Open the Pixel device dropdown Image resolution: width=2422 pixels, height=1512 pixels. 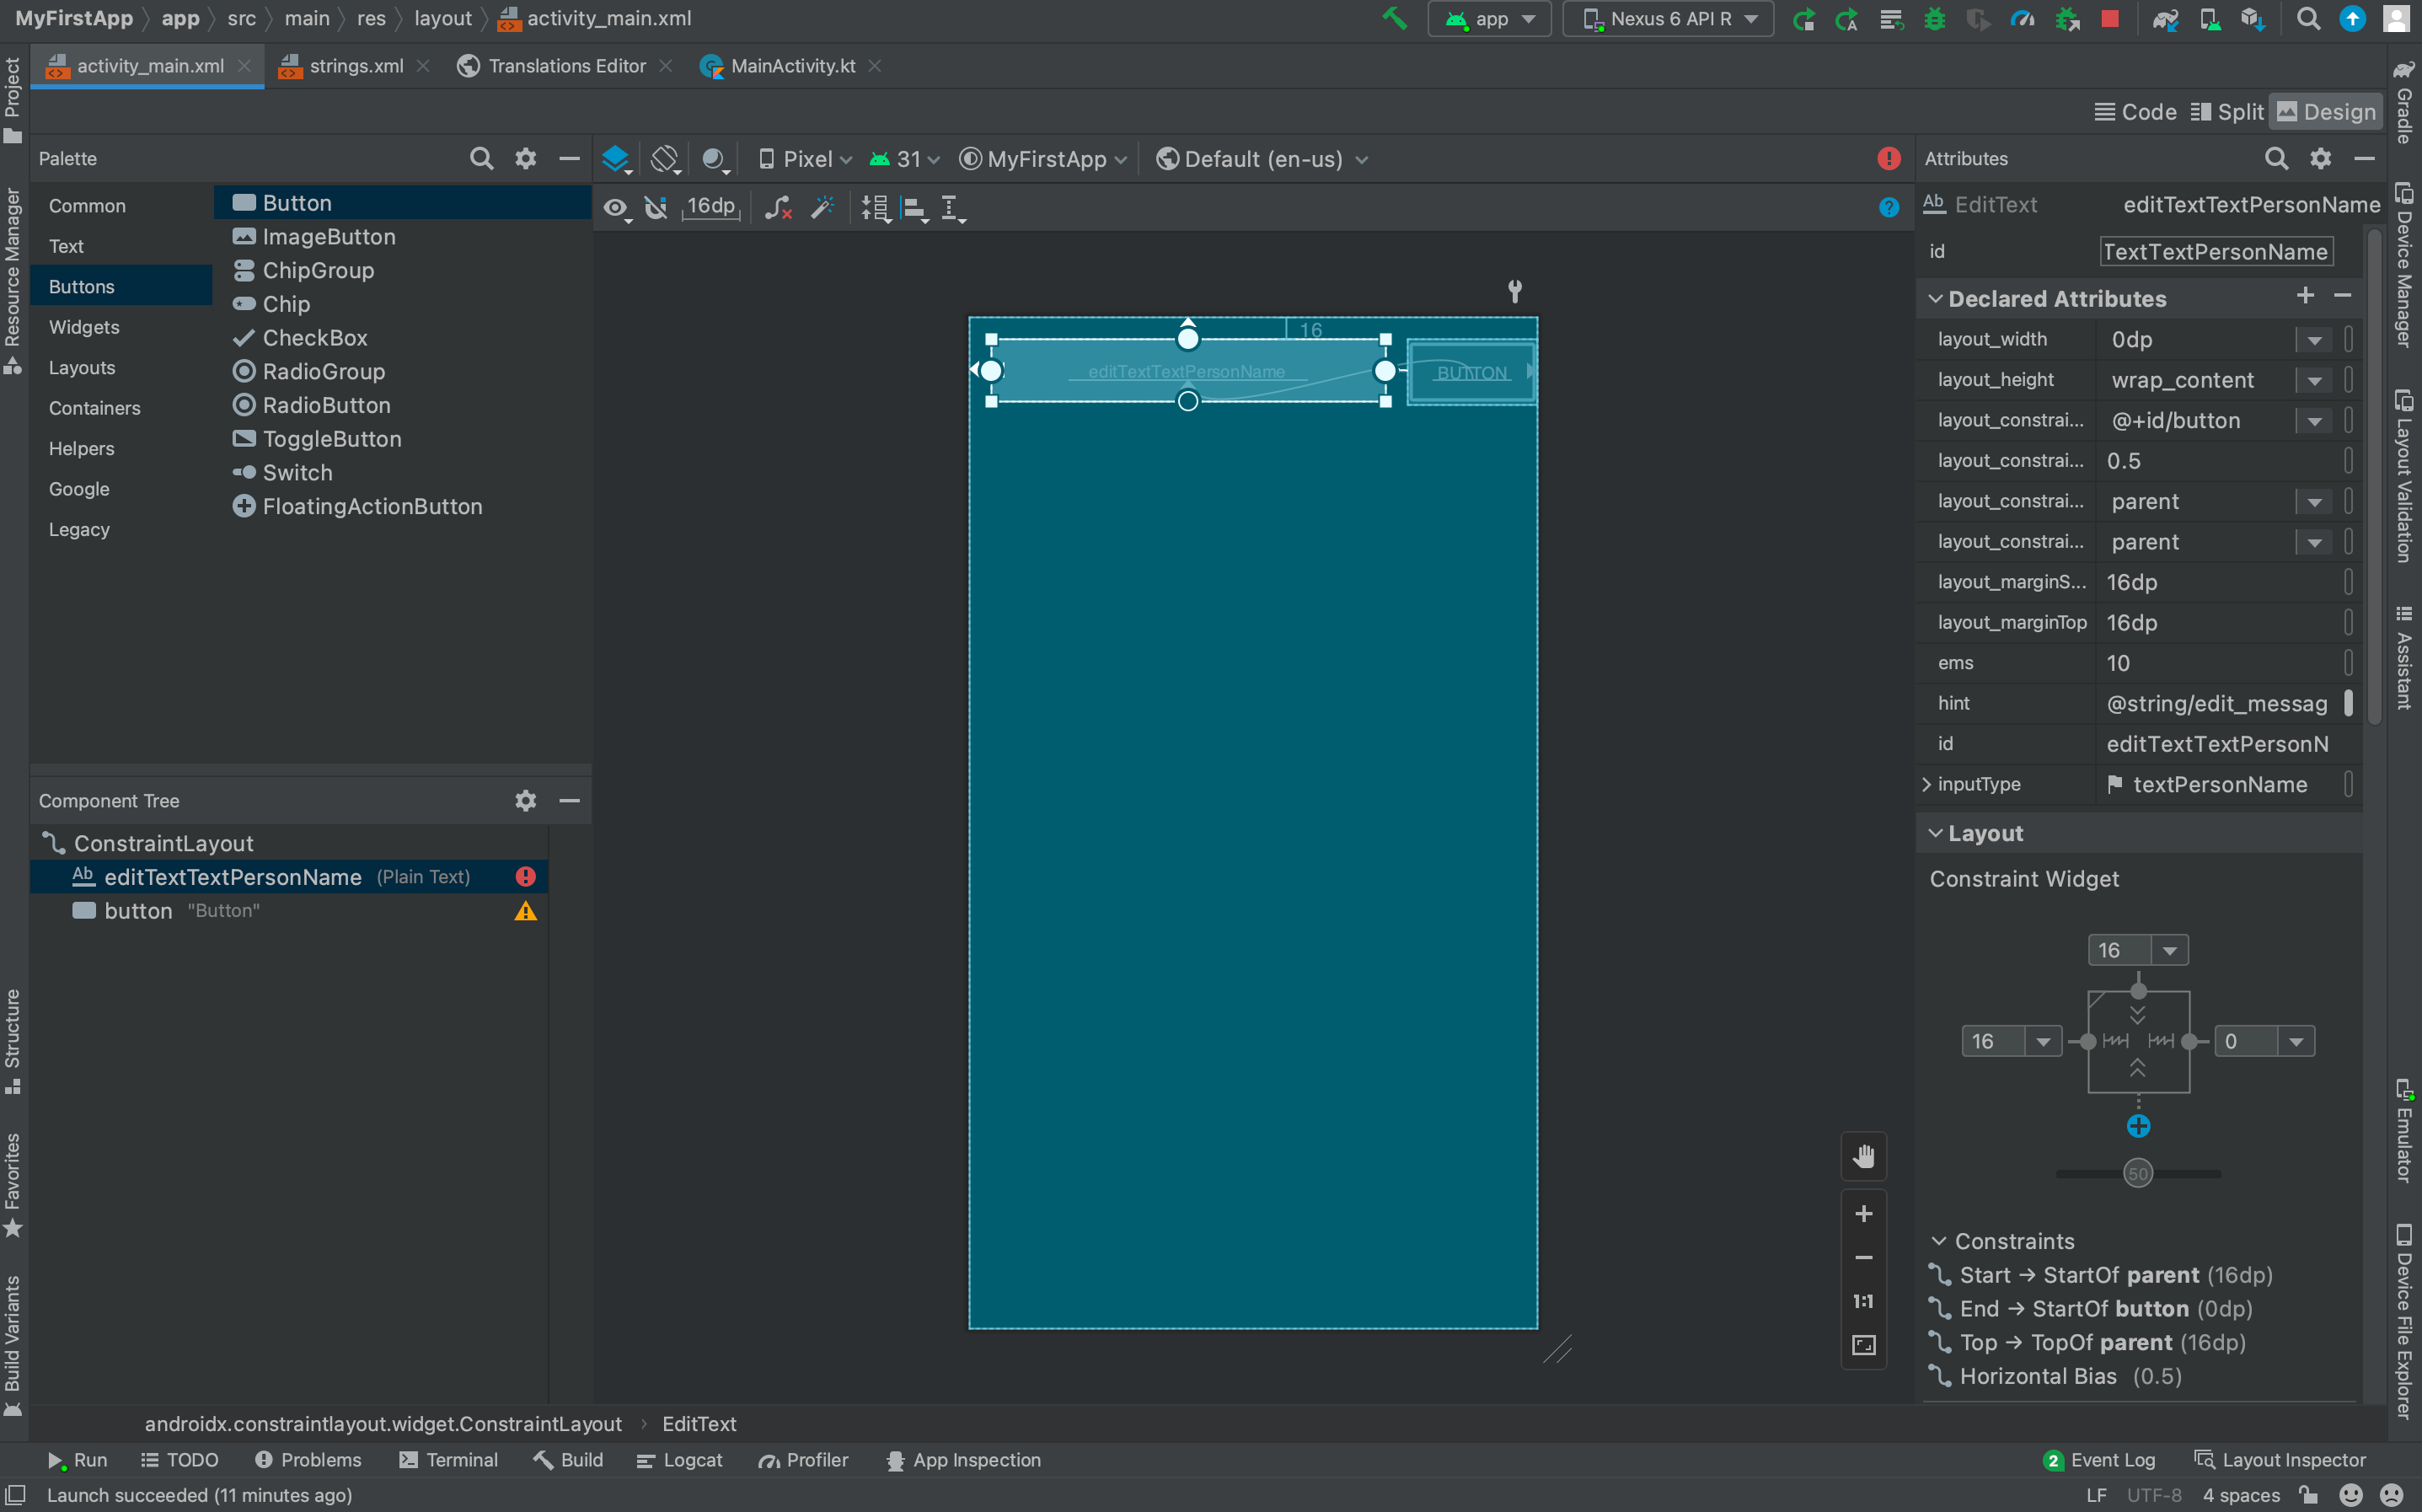pos(806,159)
